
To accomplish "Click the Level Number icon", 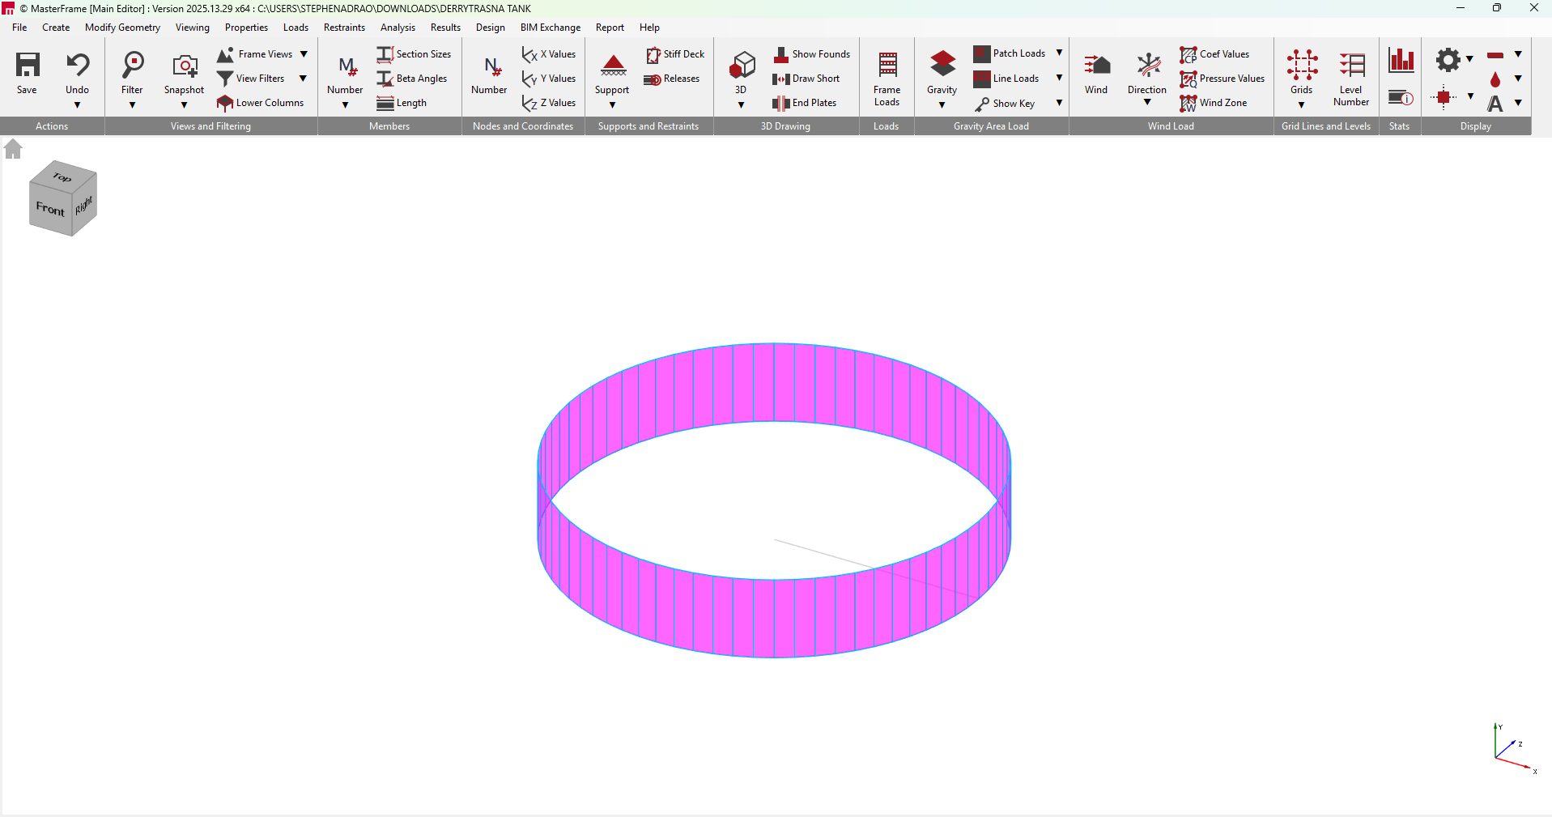I will point(1351,65).
